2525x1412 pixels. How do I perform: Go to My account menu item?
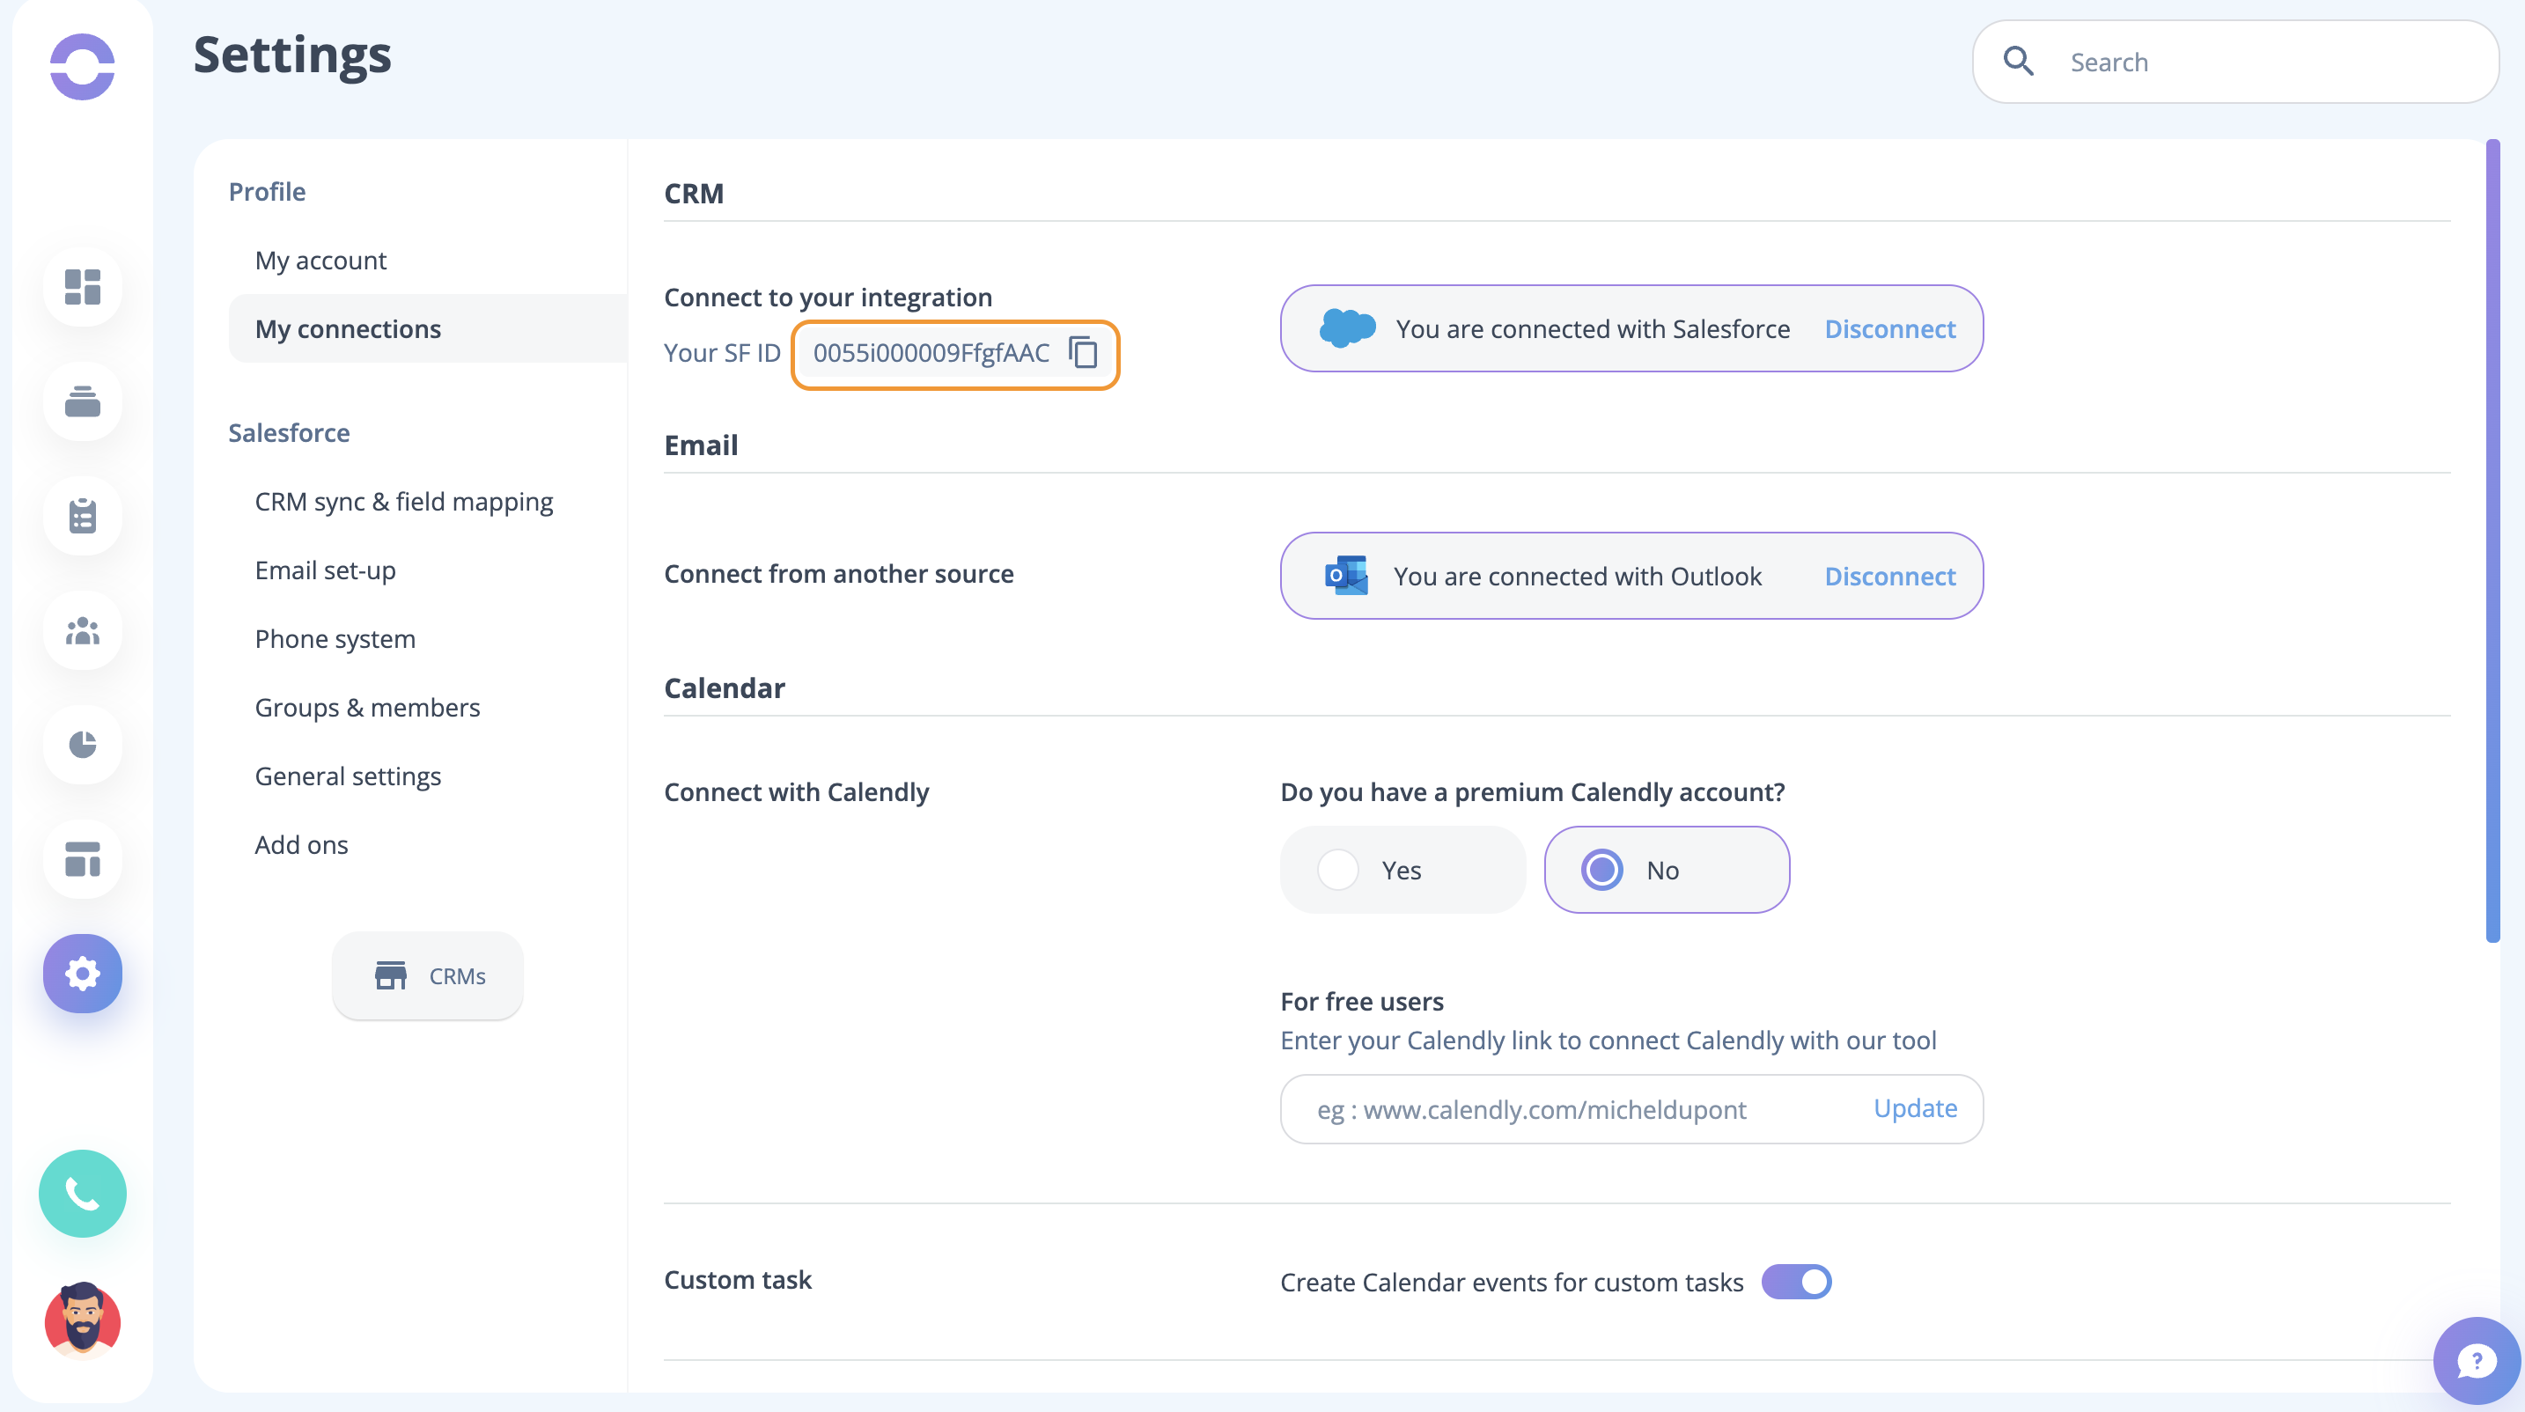click(320, 261)
